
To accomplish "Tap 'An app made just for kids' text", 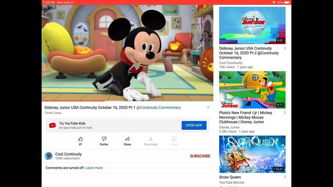I will pyautogui.click(x=76, y=128).
